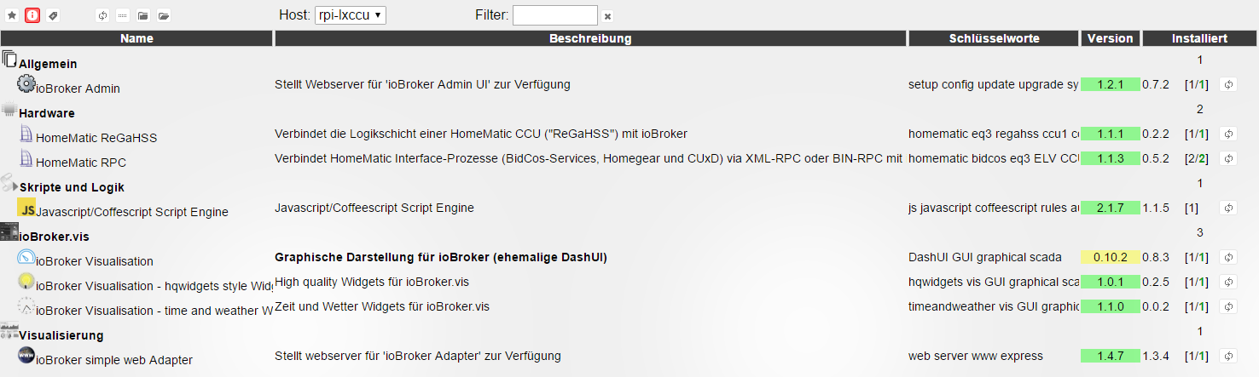This screenshot has width=1259, height=377.
Task: Click the dotted-line icon in the toolbar
Action: [x=123, y=15]
